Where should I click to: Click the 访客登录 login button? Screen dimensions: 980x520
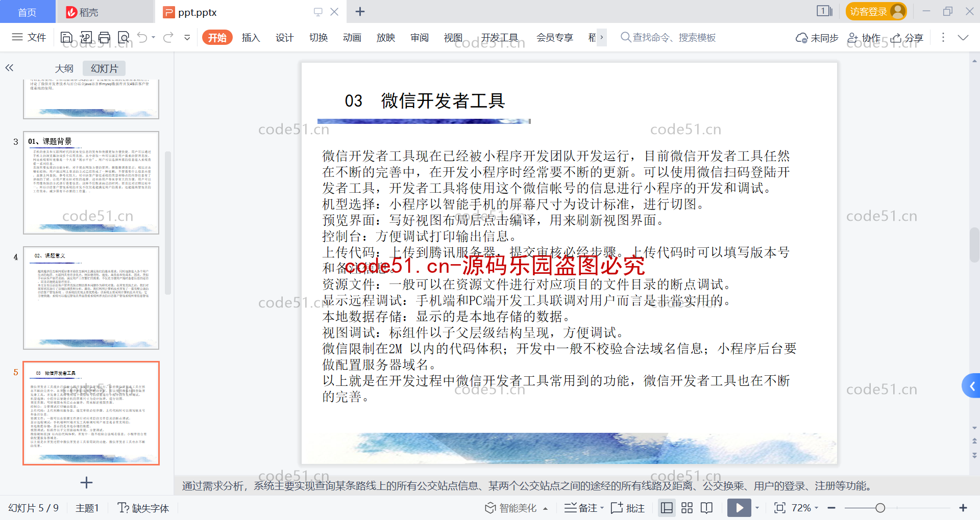click(876, 11)
